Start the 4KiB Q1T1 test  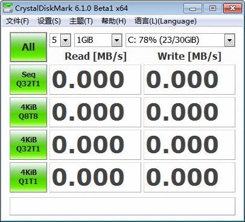pos(28,177)
